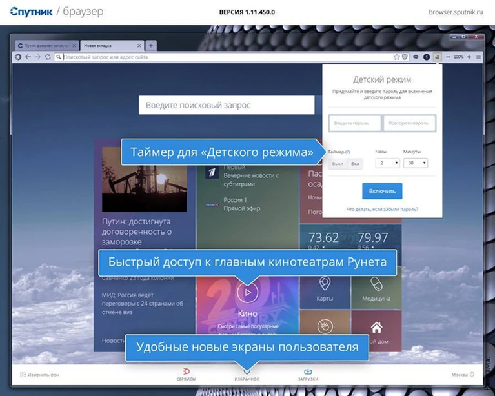Click the 100% zoom level text
495x396 pixels.
458,57
